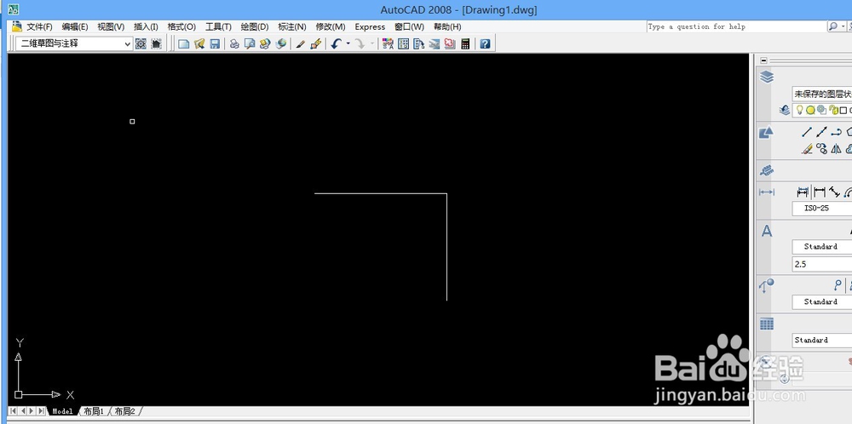Screen dimensions: 852x424
Task: Select the Erase tool icon
Action: tap(807, 149)
